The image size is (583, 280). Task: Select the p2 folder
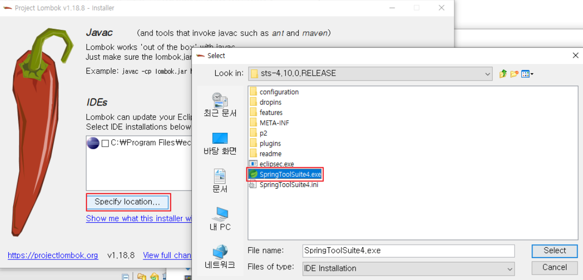(259, 133)
